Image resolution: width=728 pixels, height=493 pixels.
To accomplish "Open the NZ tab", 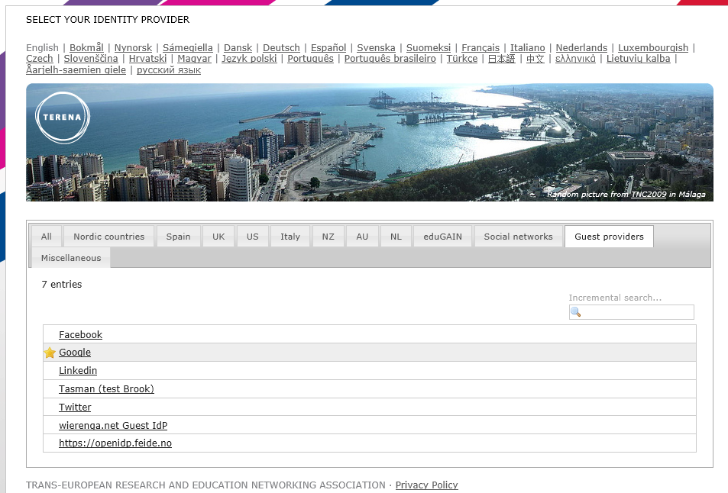I will coord(328,237).
